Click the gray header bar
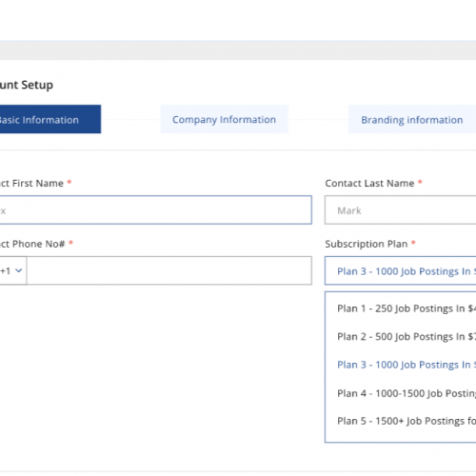 click(238, 50)
